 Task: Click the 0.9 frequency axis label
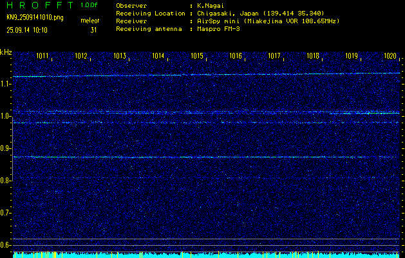(x=5, y=148)
